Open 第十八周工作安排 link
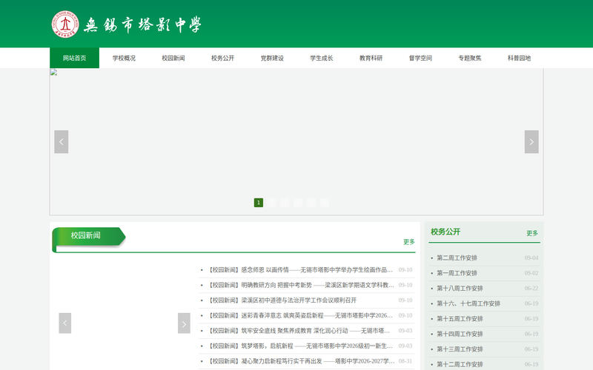This screenshot has width=593, height=370. pyautogui.click(x=460, y=288)
